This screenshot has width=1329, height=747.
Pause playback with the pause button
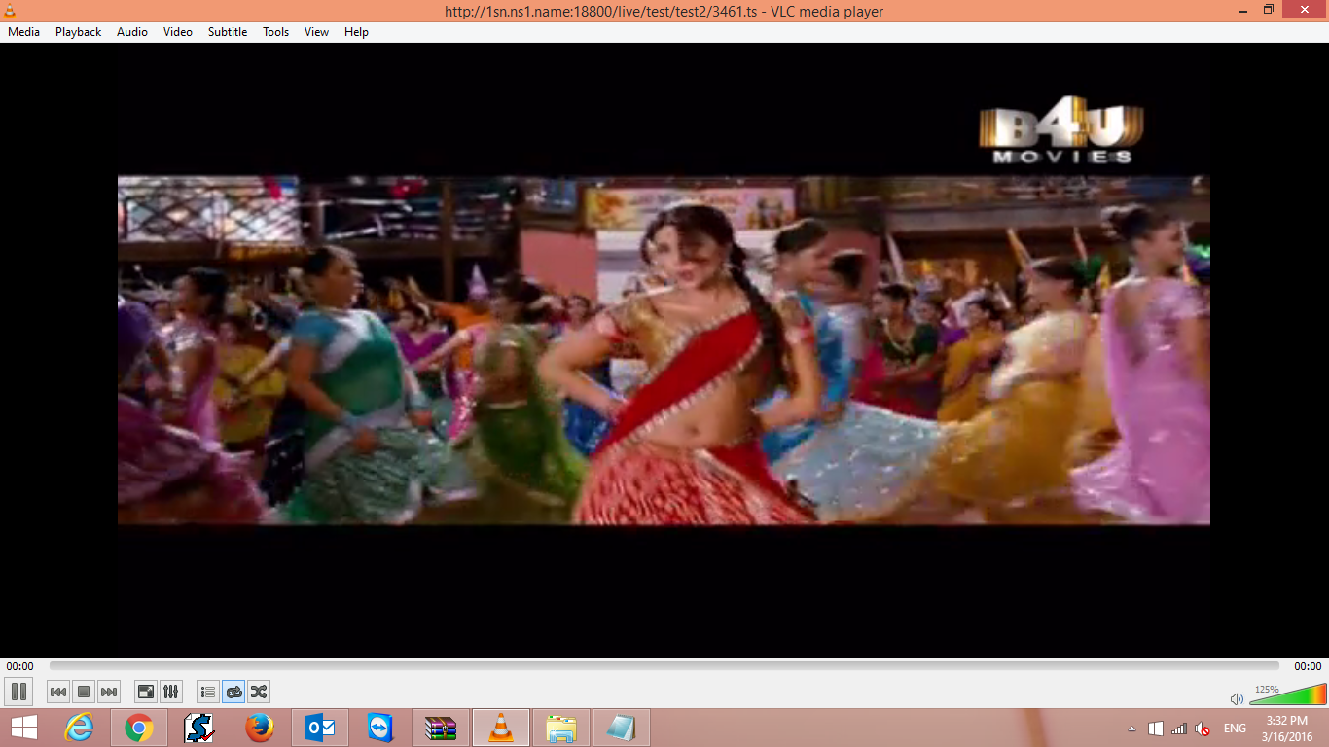click(x=18, y=692)
